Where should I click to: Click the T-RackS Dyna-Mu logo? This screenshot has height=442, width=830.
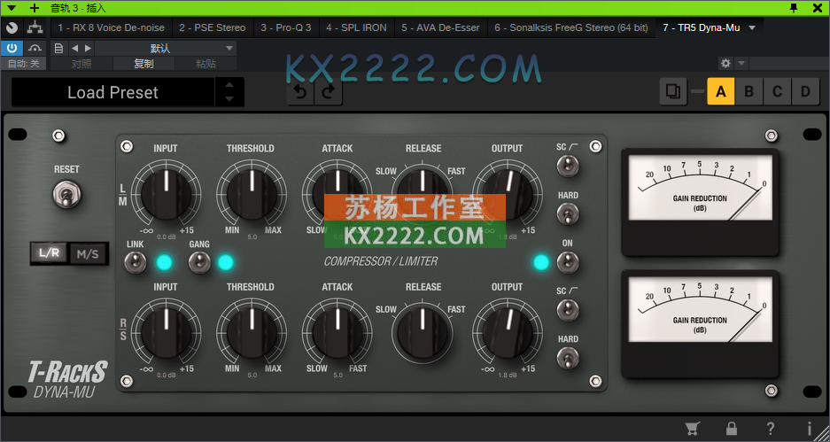point(67,379)
